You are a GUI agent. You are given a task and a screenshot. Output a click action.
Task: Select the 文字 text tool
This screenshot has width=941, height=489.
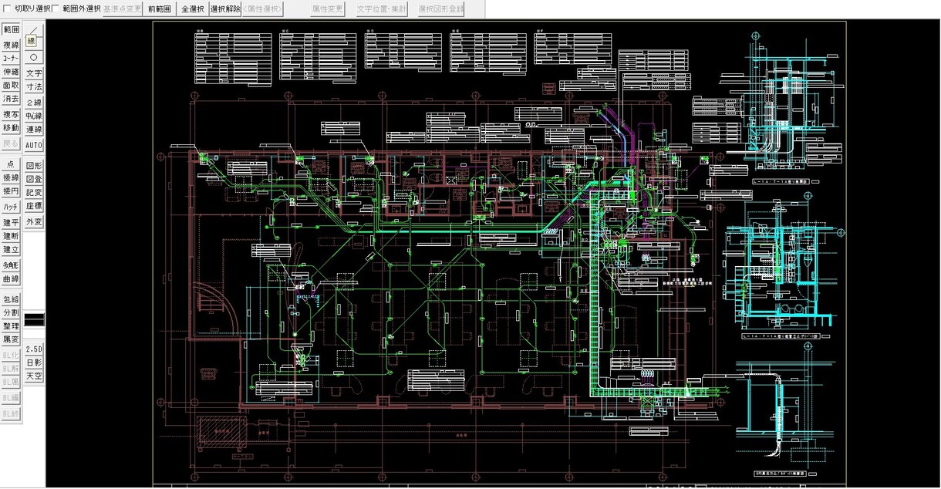[x=34, y=73]
